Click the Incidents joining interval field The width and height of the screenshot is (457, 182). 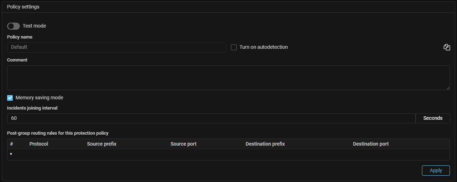211,118
